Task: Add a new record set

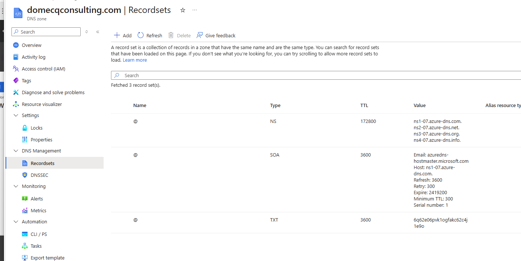Action: tap(122, 35)
